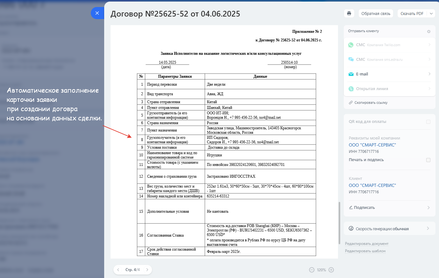Go to the previous page arrow
This screenshot has height=278, width=439.
[118, 270]
